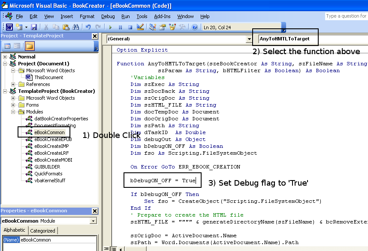
Task: Open the Debug menu
Action: (108, 16)
